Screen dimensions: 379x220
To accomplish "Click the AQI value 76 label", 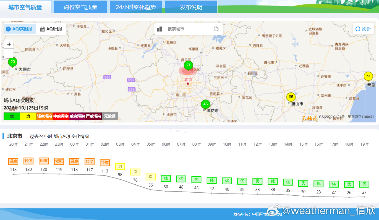I will click(x=135, y=180).
